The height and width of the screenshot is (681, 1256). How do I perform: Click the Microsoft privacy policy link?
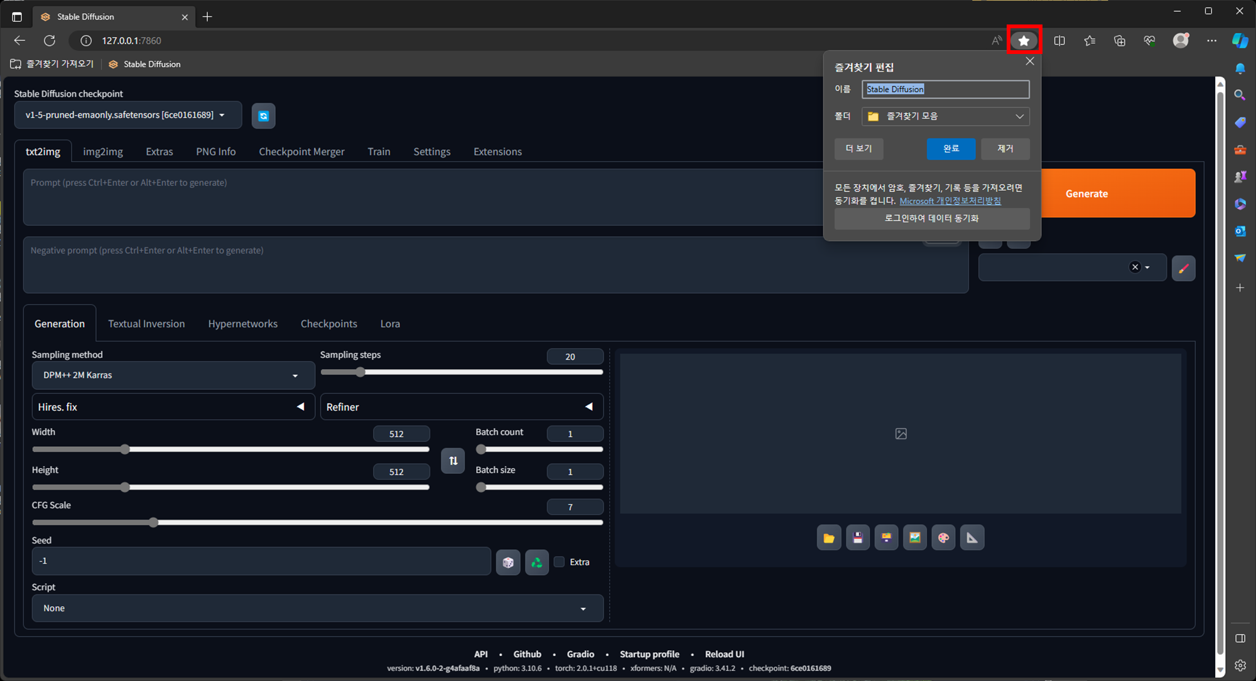[x=950, y=201]
